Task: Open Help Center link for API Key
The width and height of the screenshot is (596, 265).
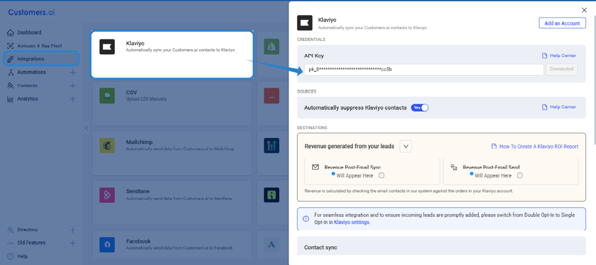Action: click(x=559, y=55)
